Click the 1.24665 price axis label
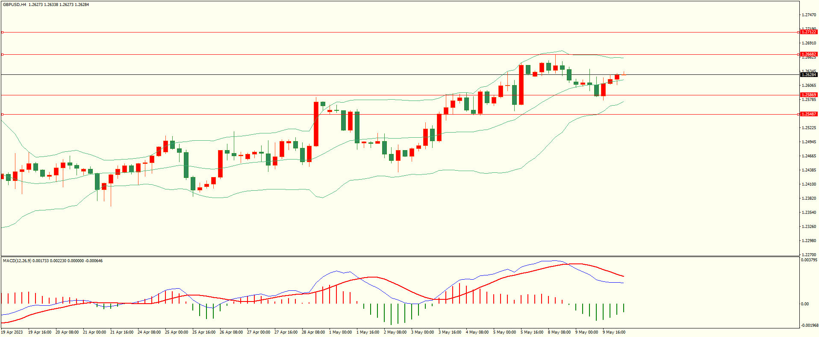Screen dimensions: 819x337 click(x=809, y=156)
